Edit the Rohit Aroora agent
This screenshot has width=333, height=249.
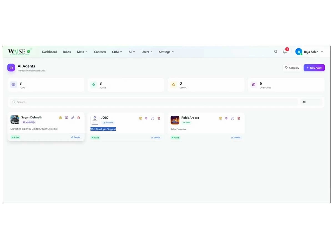(x=233, y=118)
